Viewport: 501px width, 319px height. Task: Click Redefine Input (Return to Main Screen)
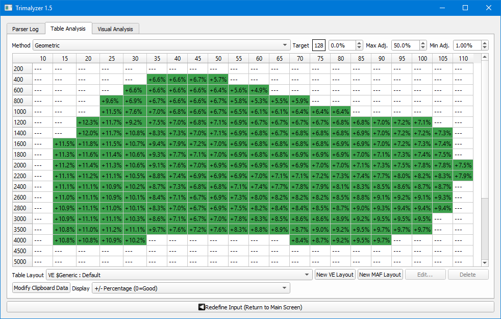click(250, 307)
